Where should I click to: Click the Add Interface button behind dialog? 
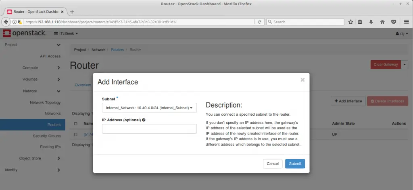(348, 101)
